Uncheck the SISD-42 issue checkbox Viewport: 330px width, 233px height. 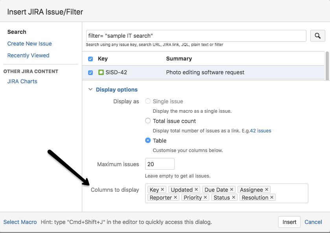90,73
